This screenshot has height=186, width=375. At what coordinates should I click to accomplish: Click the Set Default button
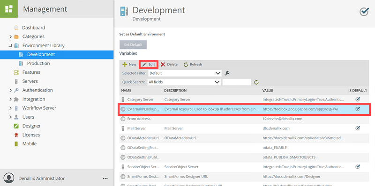(133, 44)
